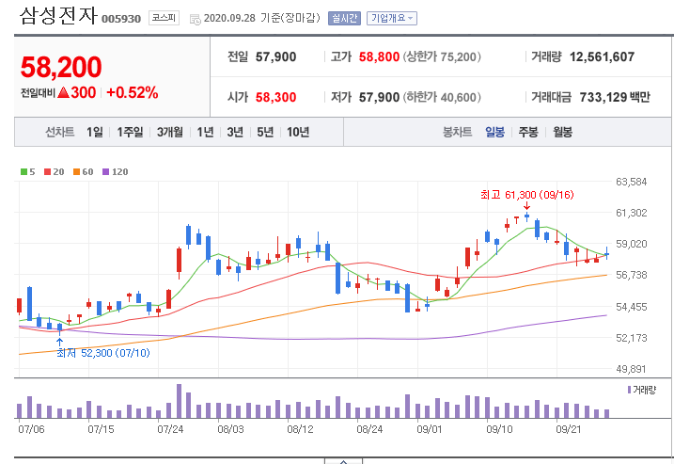
Task: Select the 5년 line chart tab
Action: pos(265,132)
